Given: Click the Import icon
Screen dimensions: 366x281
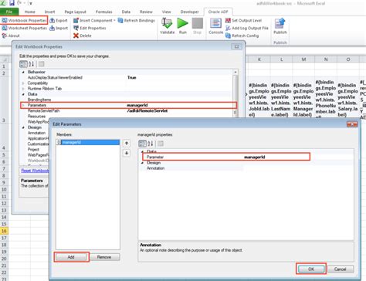Looking at the screenshot, I should (x=53, y=28).
